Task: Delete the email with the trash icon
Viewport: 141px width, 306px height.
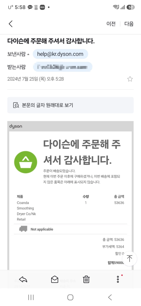Action: coord(86,280)
